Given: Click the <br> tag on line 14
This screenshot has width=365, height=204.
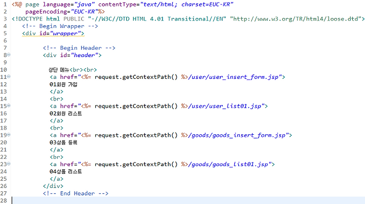Looking at the screenshot, I should 56,99.
